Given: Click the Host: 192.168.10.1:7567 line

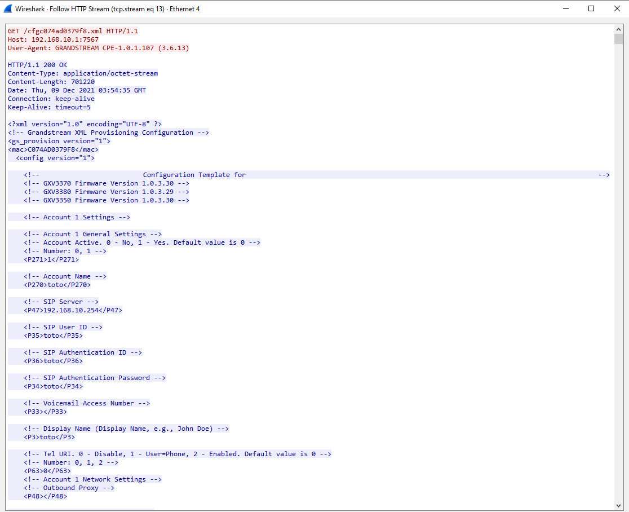Looking at the screenshot, I should [x=53, y=39].
